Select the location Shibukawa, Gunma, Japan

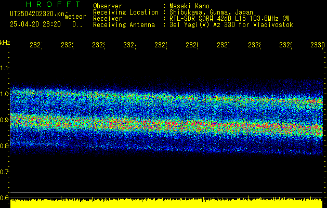point(211,12)
